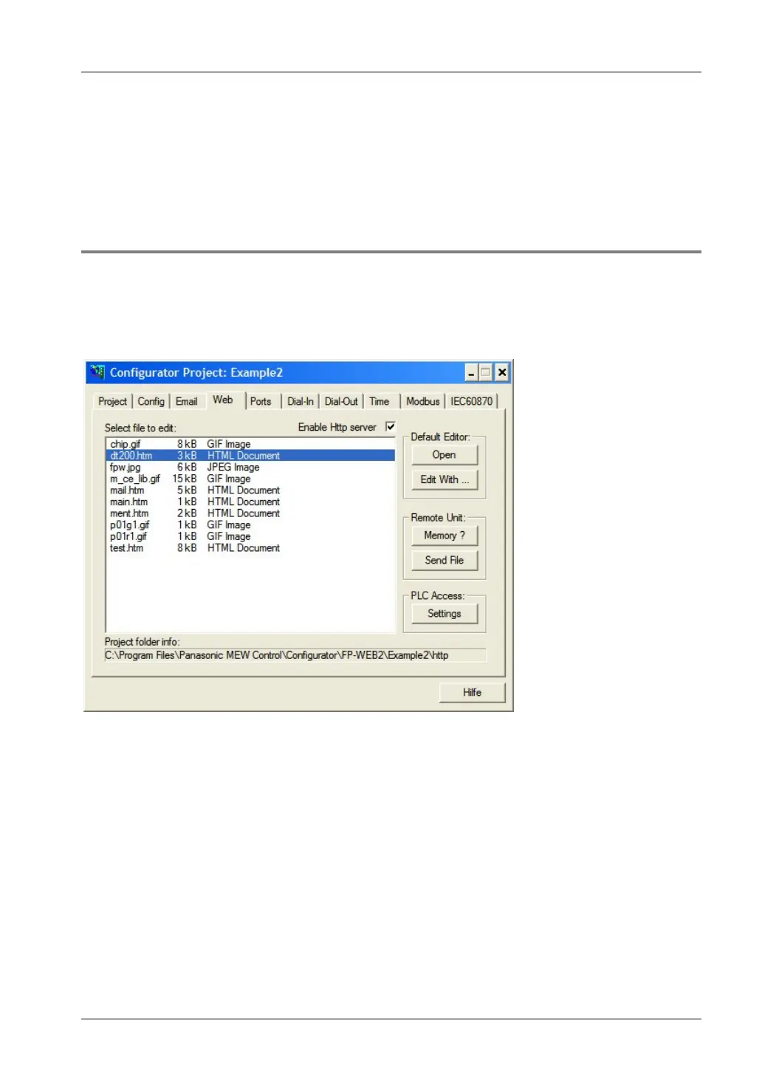
Task: Click the Hilfe button
Action: [473, 693]
